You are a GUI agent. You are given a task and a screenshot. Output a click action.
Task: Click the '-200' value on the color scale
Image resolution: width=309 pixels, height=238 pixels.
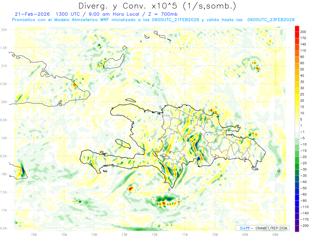tap(304, 225)
